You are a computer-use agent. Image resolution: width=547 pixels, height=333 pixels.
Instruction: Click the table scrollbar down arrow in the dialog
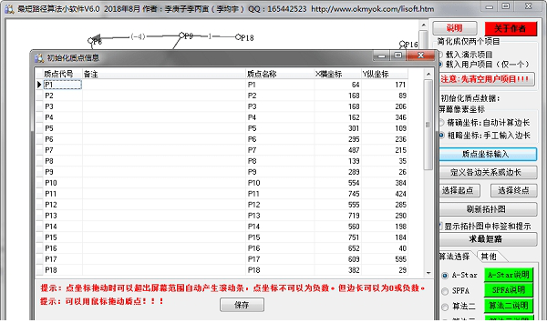[428, 273]
